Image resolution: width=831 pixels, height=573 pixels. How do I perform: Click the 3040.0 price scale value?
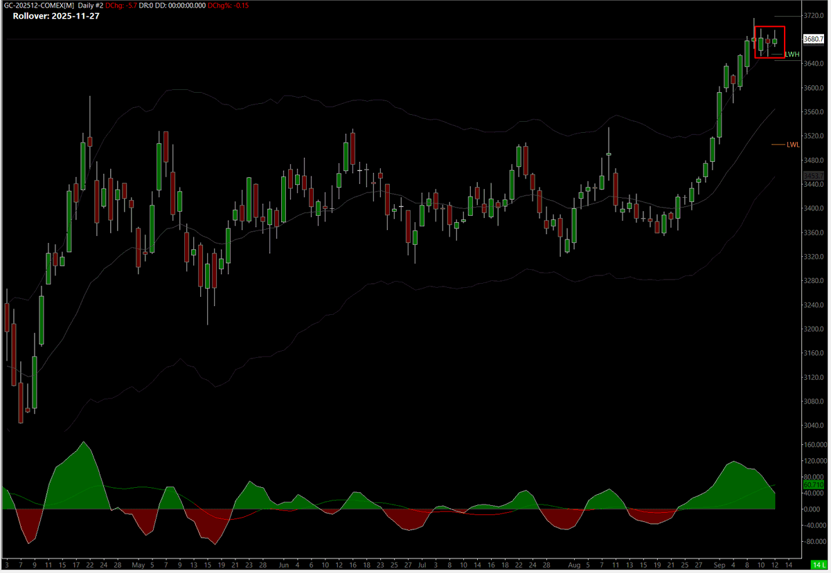[x=814, y=426]
